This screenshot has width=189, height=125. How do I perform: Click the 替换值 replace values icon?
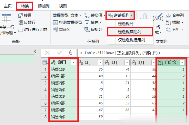point(87,15)
